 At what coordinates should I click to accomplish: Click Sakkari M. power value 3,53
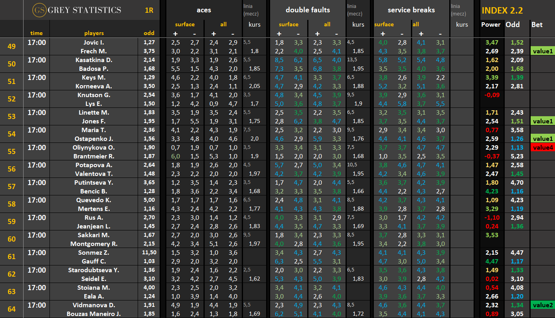(491, 235)
